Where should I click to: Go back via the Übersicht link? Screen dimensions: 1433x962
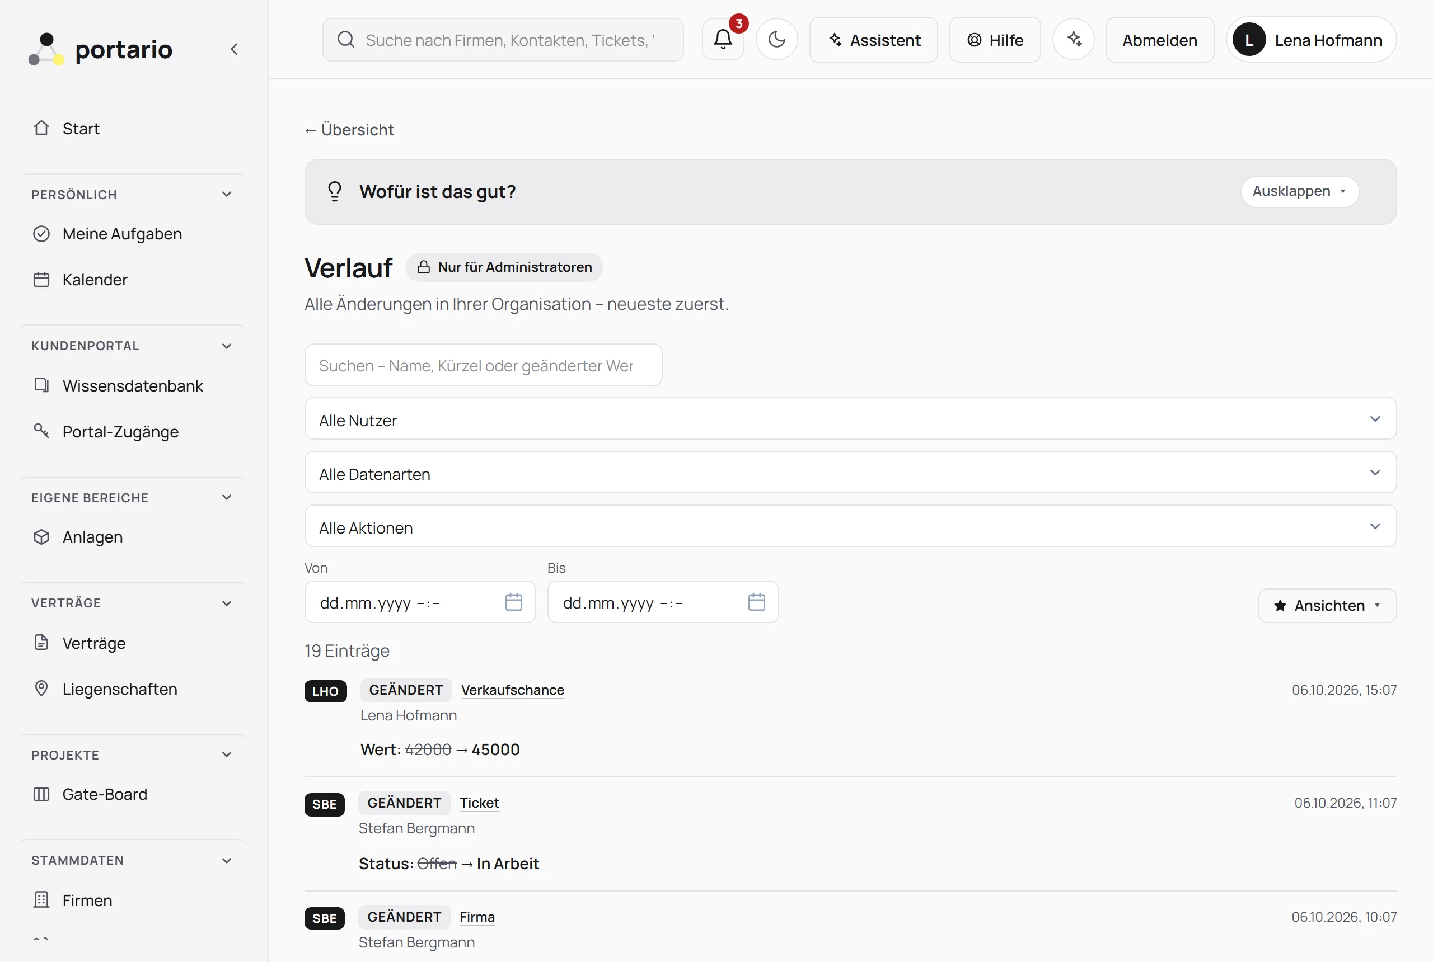tap(349, 129)
